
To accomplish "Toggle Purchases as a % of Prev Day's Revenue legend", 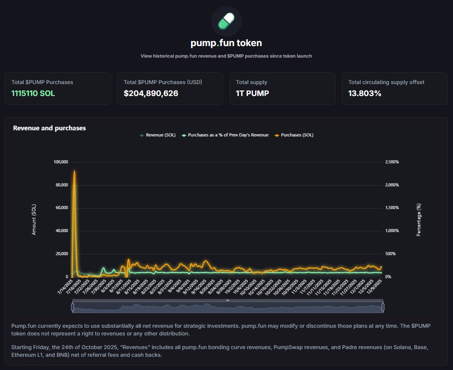I will pyautogui.click(x=225, y=135).
